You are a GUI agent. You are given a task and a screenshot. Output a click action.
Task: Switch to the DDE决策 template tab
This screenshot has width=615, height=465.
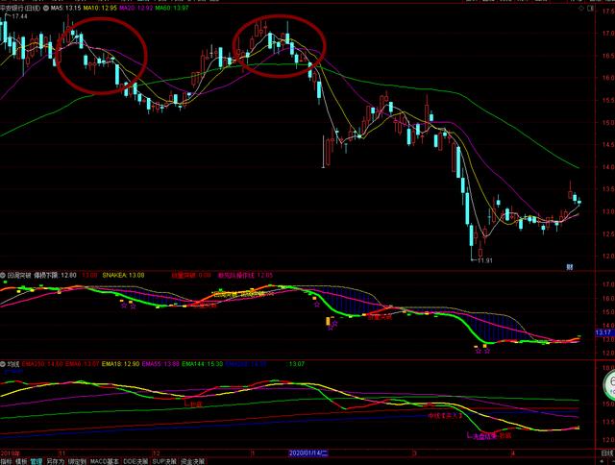pos(135,461)
